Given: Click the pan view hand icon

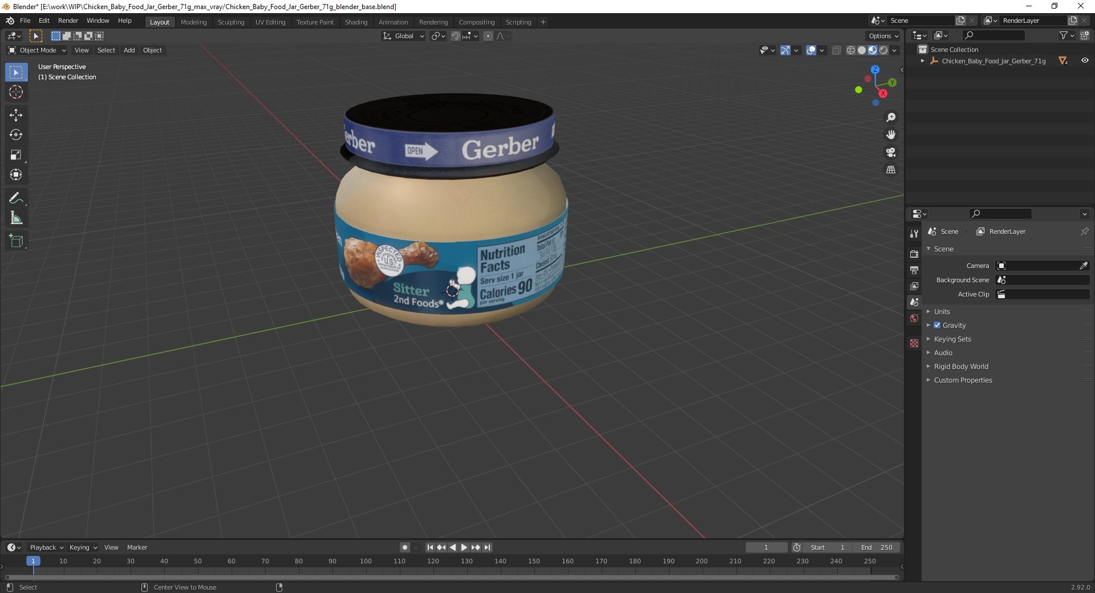Looking at the screenshot, I should coord(891,135).
